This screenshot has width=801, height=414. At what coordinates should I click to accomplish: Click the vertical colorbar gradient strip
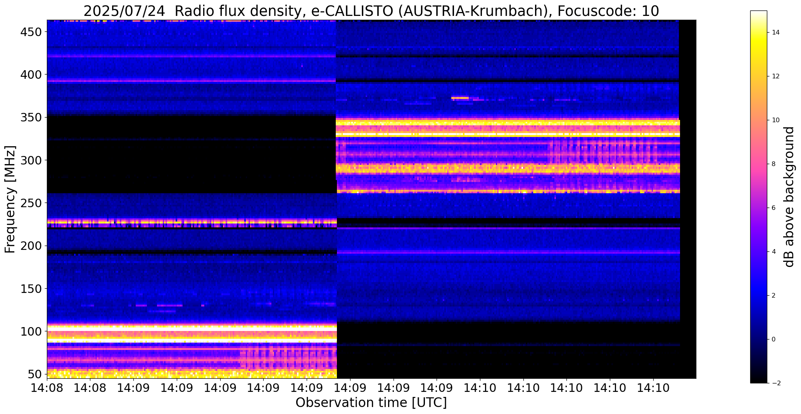759,197
